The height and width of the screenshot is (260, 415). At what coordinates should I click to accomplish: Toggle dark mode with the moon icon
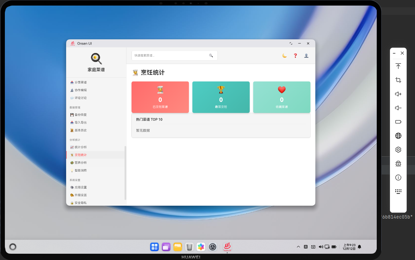pyautogui.click(x=285, y=56)
